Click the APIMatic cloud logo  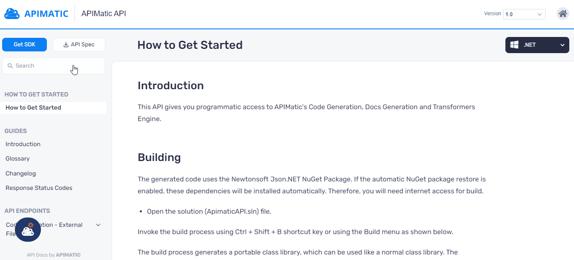(12, 13)
